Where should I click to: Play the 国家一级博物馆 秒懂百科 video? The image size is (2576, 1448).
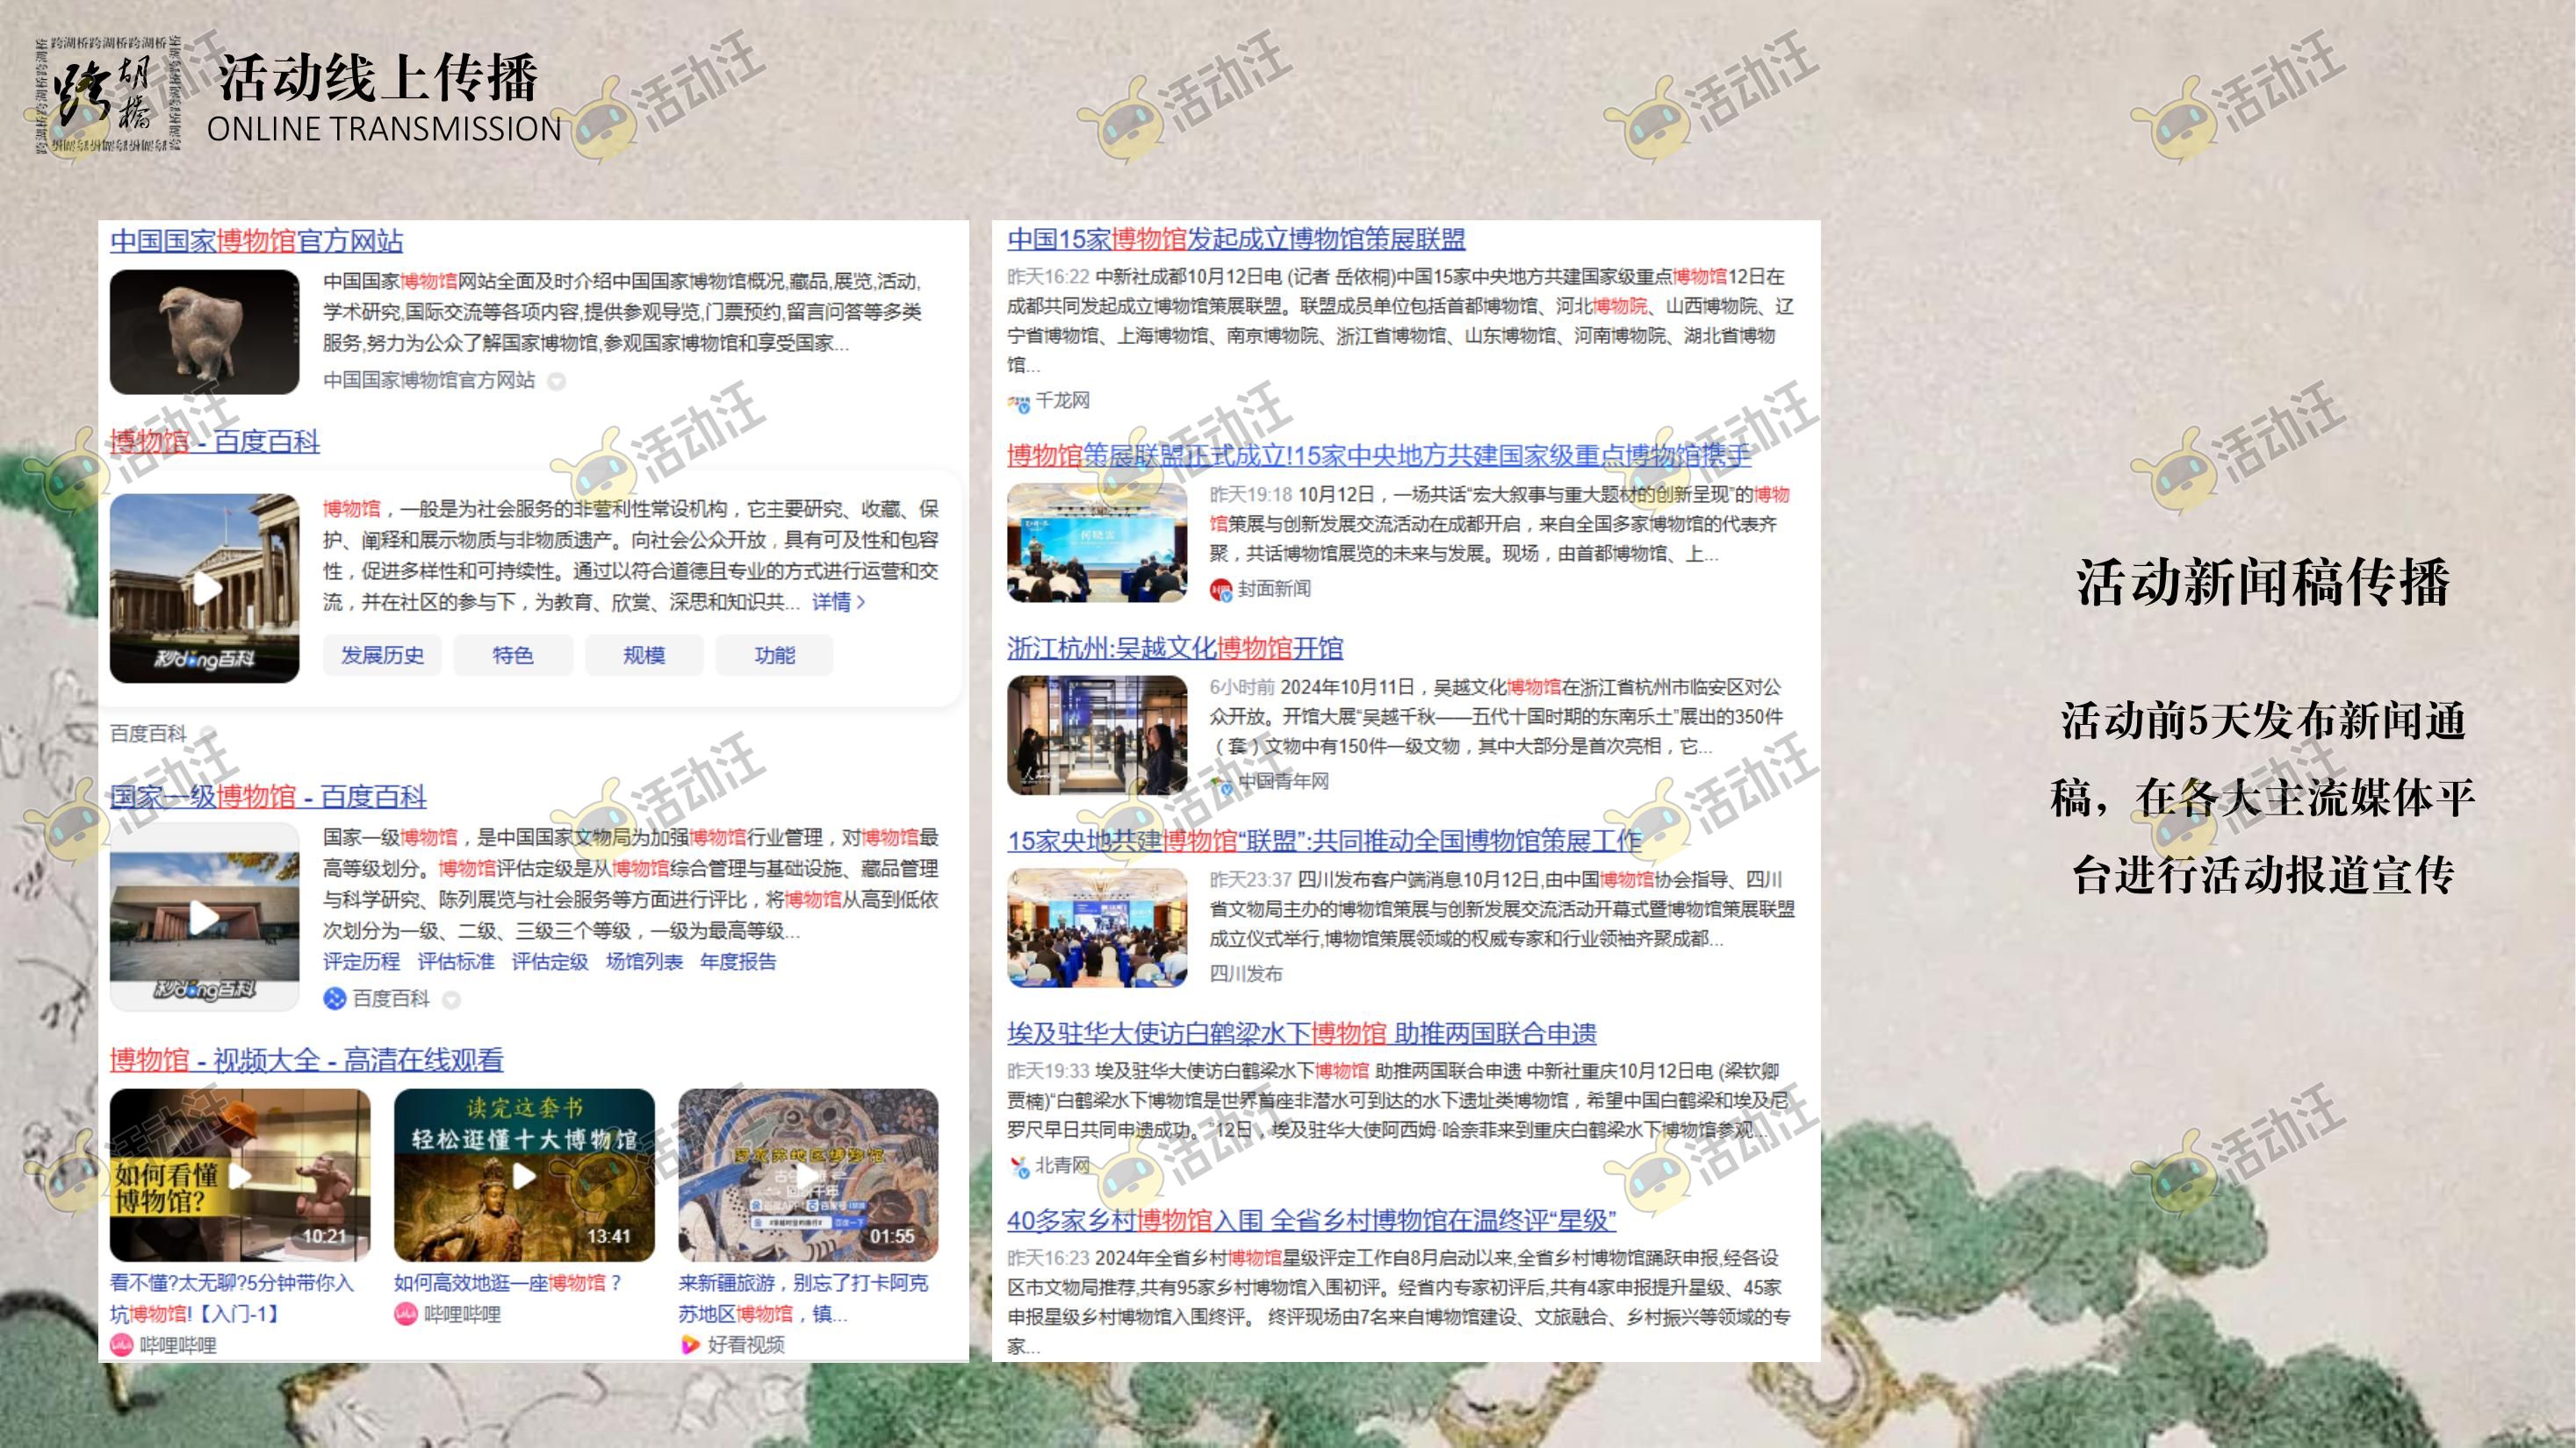click(x=204, y=917)
